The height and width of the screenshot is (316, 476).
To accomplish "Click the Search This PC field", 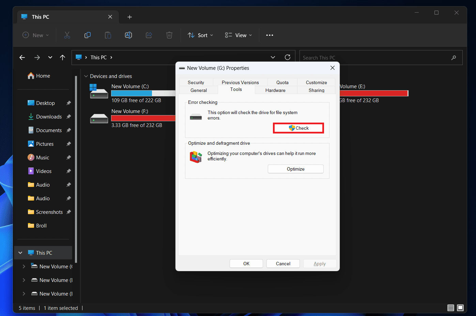I will pyautogui.click(x=375, y=58).
